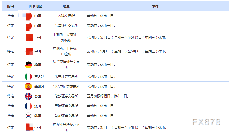Click 待定 in the 西班牙 row
This screenshot has width=229, height=132.
(x=11, y=86)
